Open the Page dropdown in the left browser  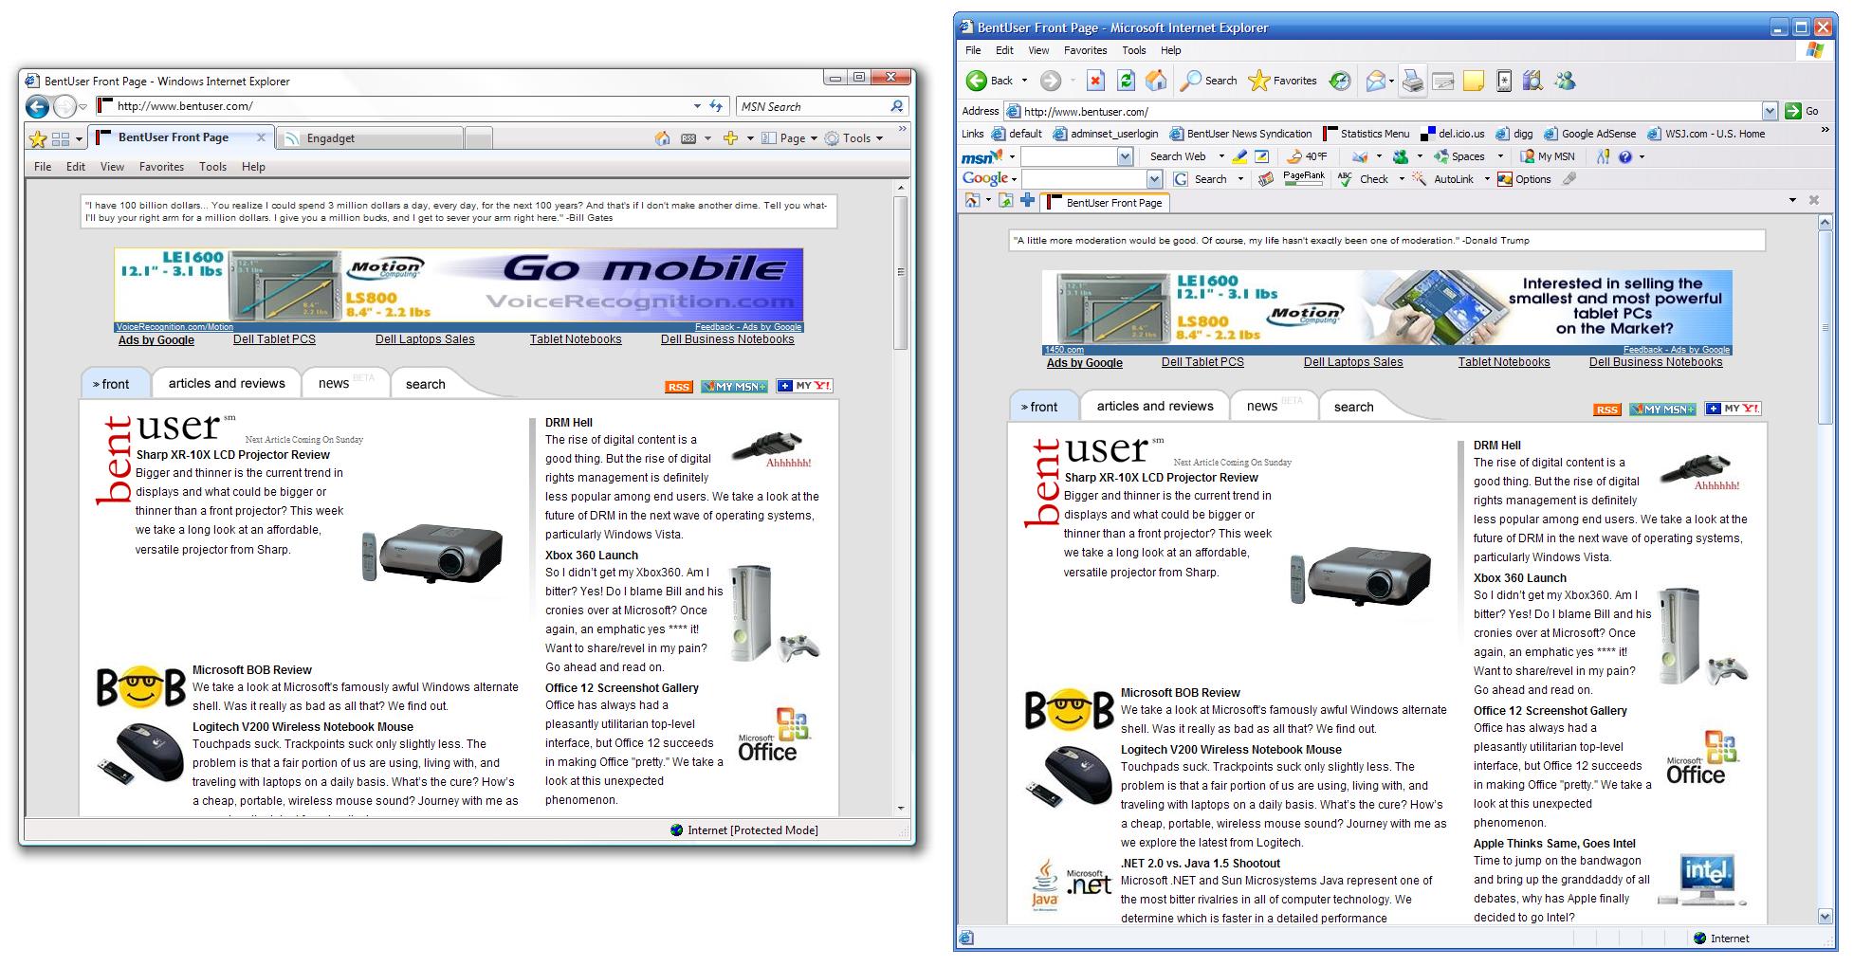coord(798,138)
